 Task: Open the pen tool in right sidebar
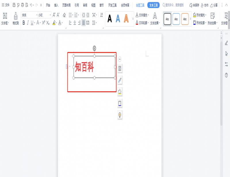click(x=226, y=43)
